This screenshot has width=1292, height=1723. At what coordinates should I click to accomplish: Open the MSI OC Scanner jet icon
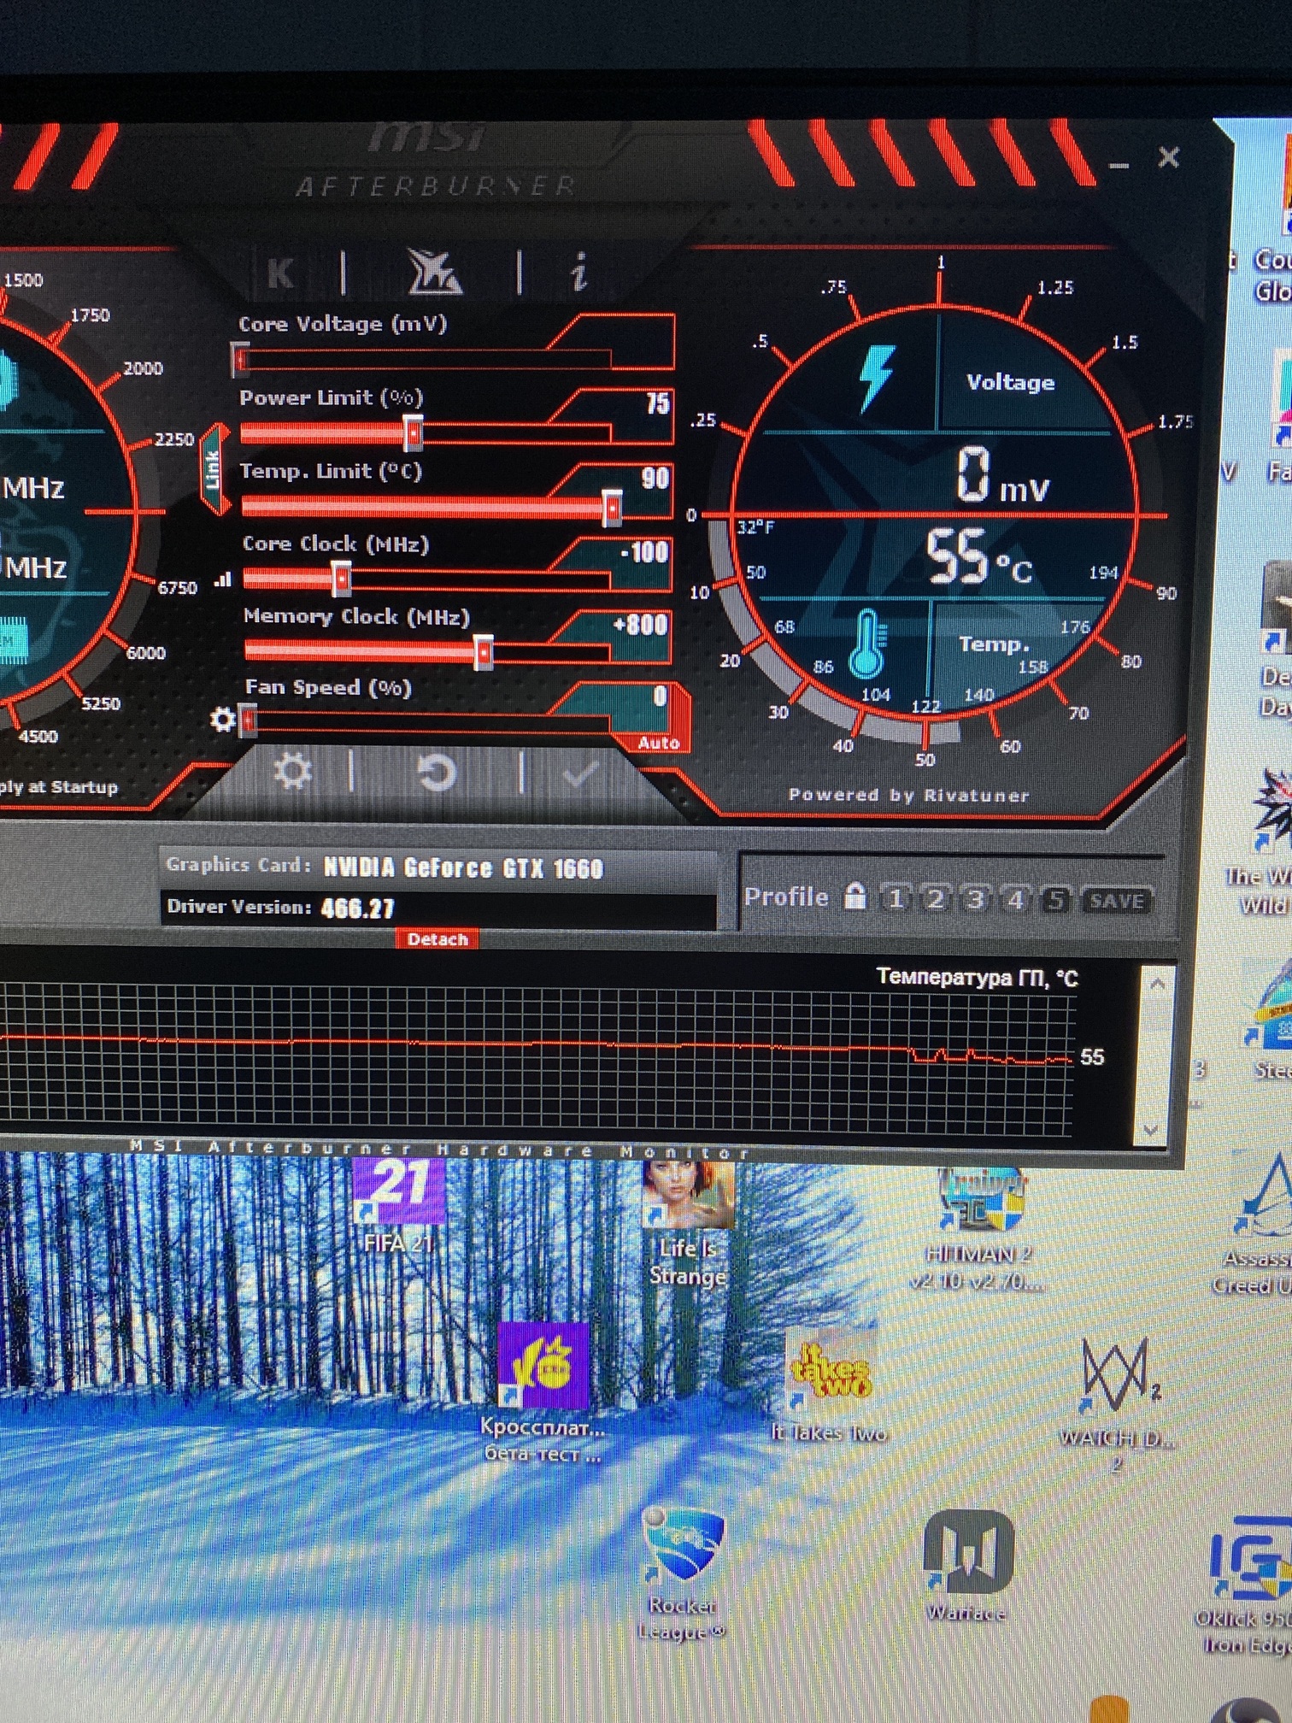point(433,272)
